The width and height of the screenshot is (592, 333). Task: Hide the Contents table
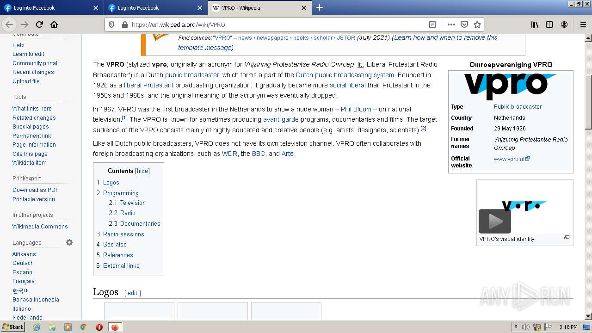tap(142, 171)
